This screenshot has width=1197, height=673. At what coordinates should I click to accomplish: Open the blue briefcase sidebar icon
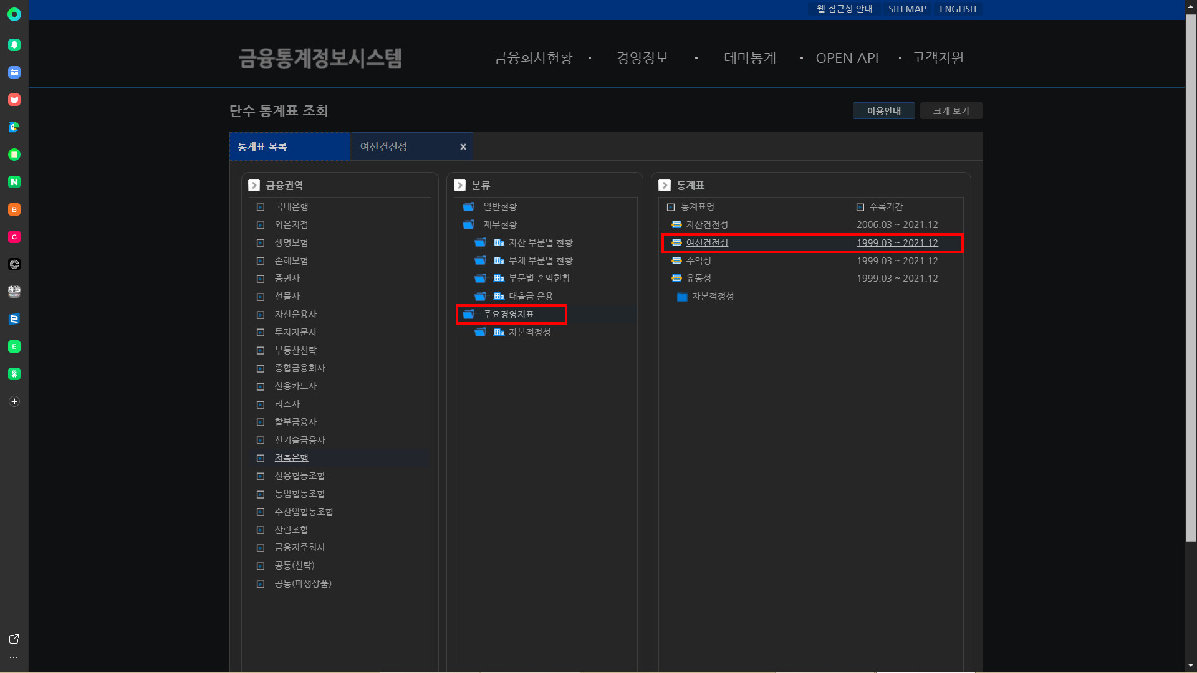[14, 72]
